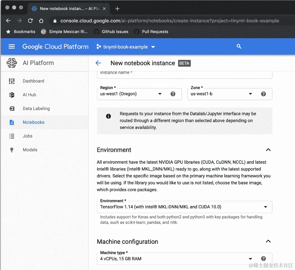Viewport: 295px width, 270px height.
Task: Click the browser back arrow
Action: (8, 21)
